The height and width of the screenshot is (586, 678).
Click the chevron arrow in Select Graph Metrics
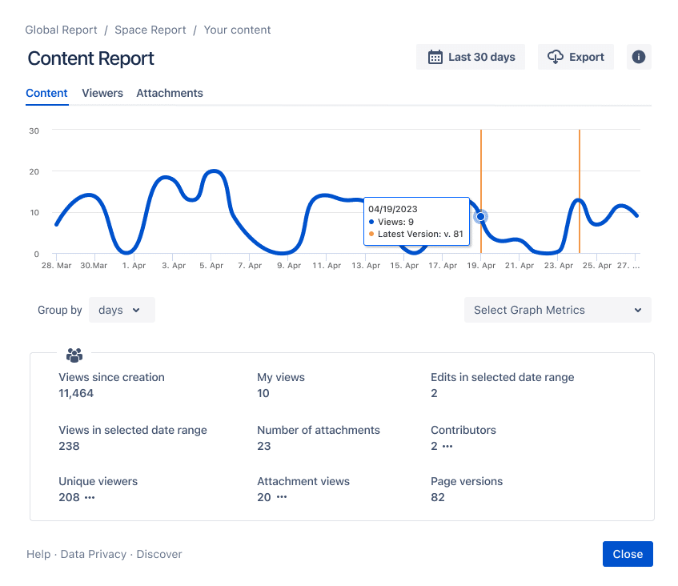coord(638,310)
